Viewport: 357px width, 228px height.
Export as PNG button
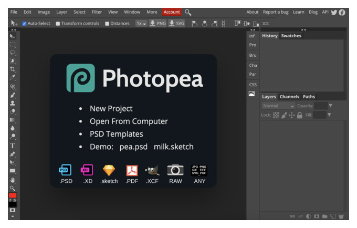tap(158, 23)
